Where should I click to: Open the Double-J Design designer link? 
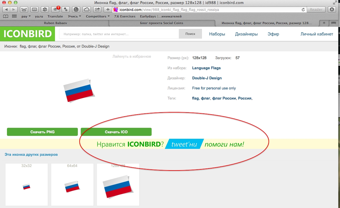point(207,78)
